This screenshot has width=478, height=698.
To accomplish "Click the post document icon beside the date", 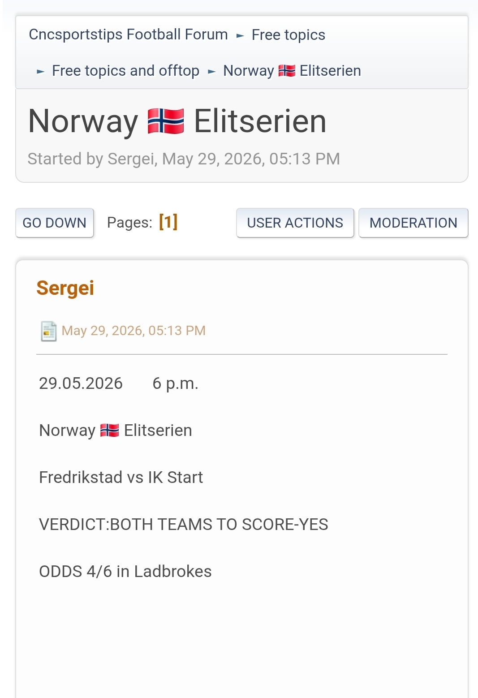I will 48,331.
